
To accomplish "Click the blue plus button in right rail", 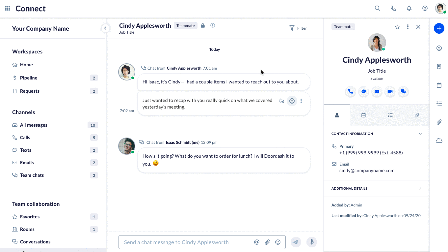I will coord(439,28).
